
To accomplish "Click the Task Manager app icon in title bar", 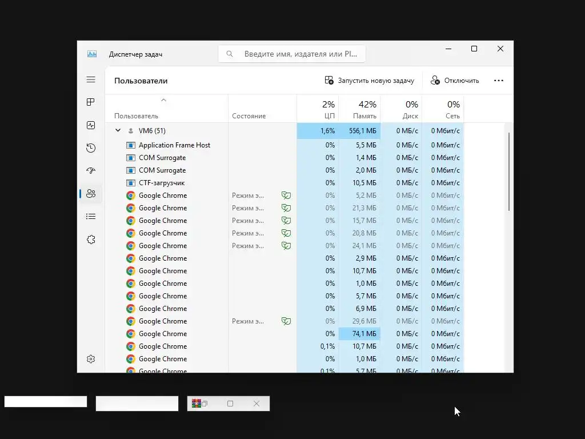I will tap(92, 54).
